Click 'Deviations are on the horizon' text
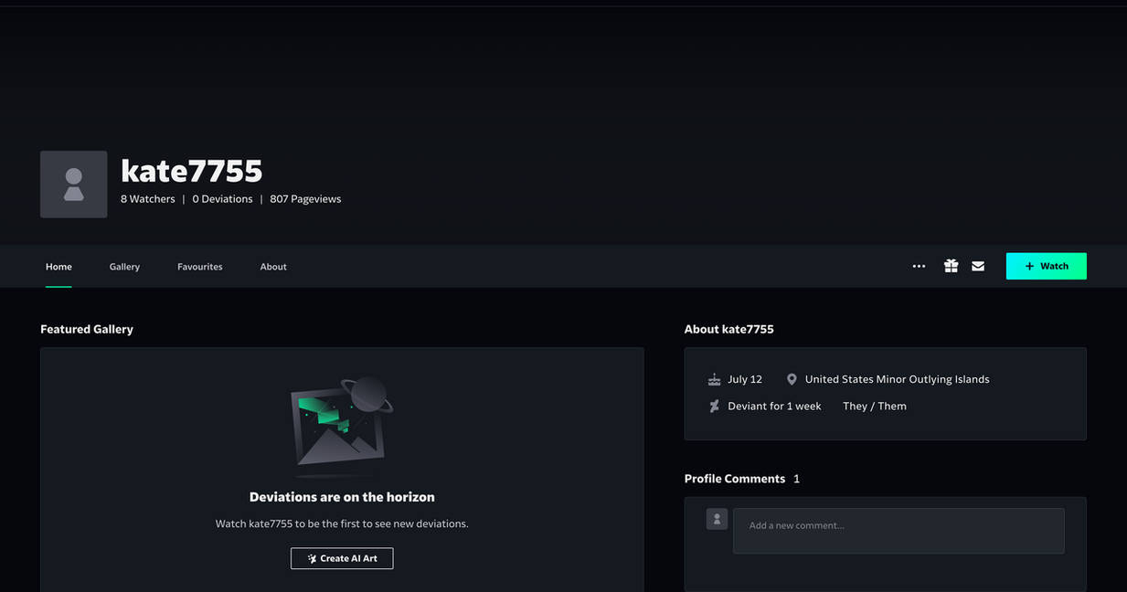 pos(342,497)
